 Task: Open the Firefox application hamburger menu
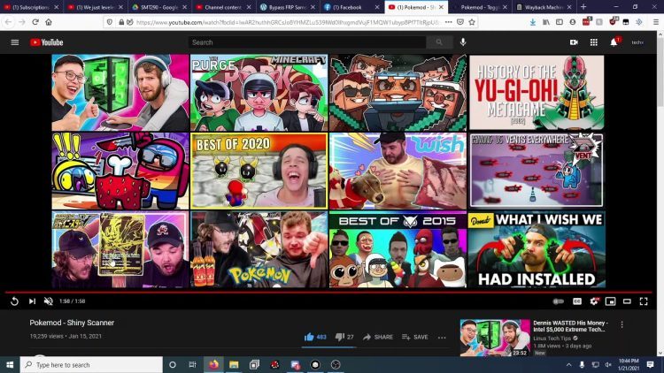click(x=655, y=22)
